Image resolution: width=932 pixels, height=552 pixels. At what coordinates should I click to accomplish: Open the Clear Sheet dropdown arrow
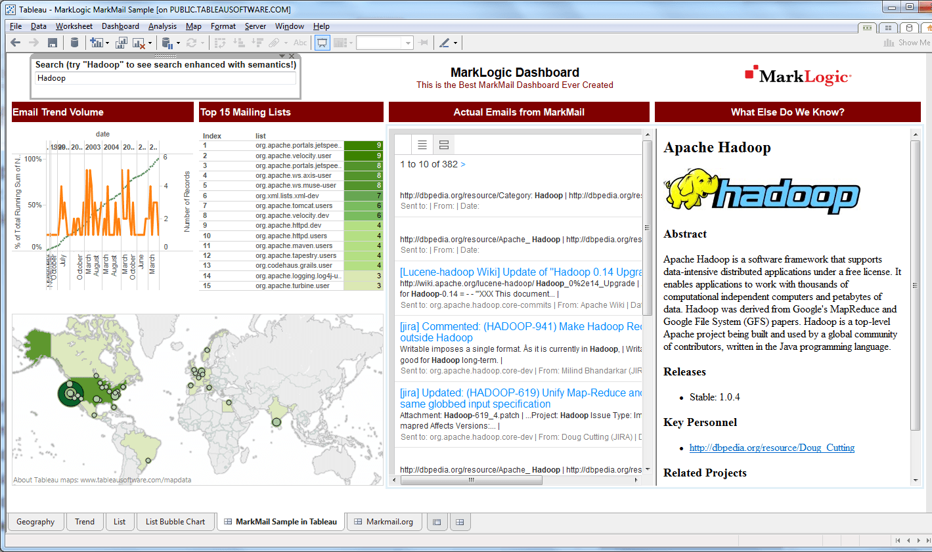150,43
